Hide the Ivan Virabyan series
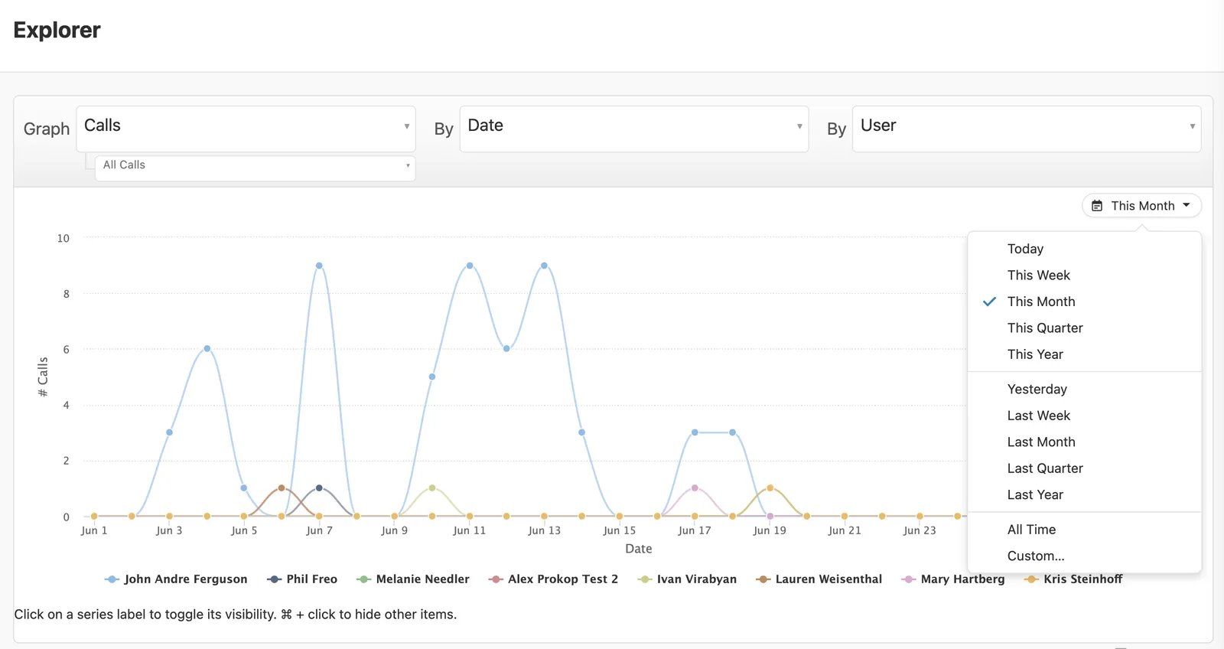 click(687, 579)
